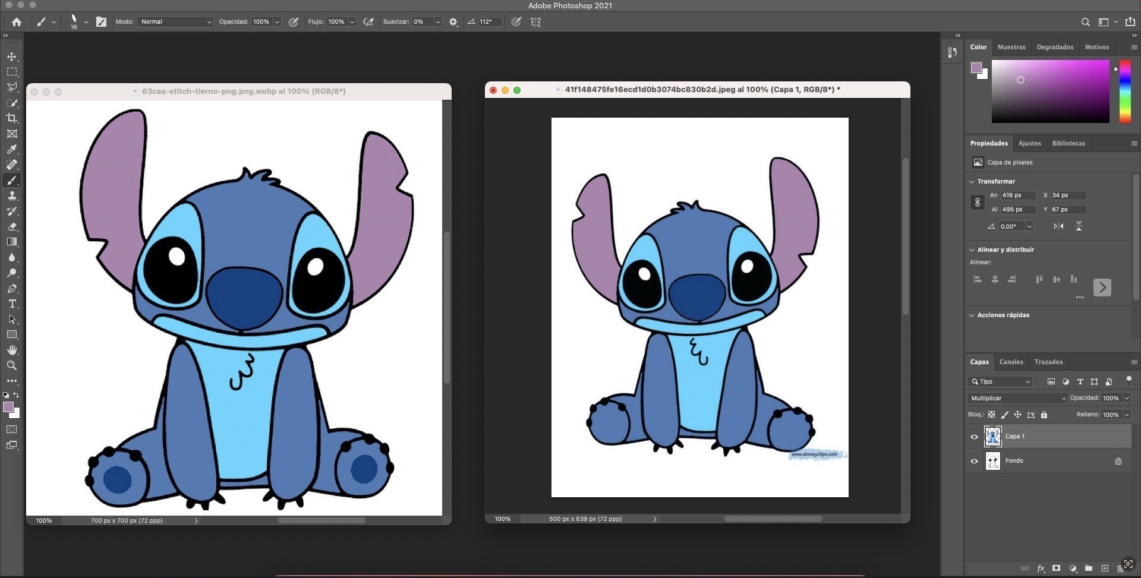This screenshot has width=1141, height=578.
Task: Toggle pressure for size in options bar
Action: coord(516,22)
